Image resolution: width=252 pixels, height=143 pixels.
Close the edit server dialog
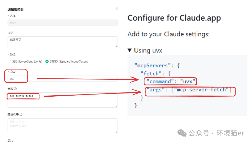coord(117,9)
